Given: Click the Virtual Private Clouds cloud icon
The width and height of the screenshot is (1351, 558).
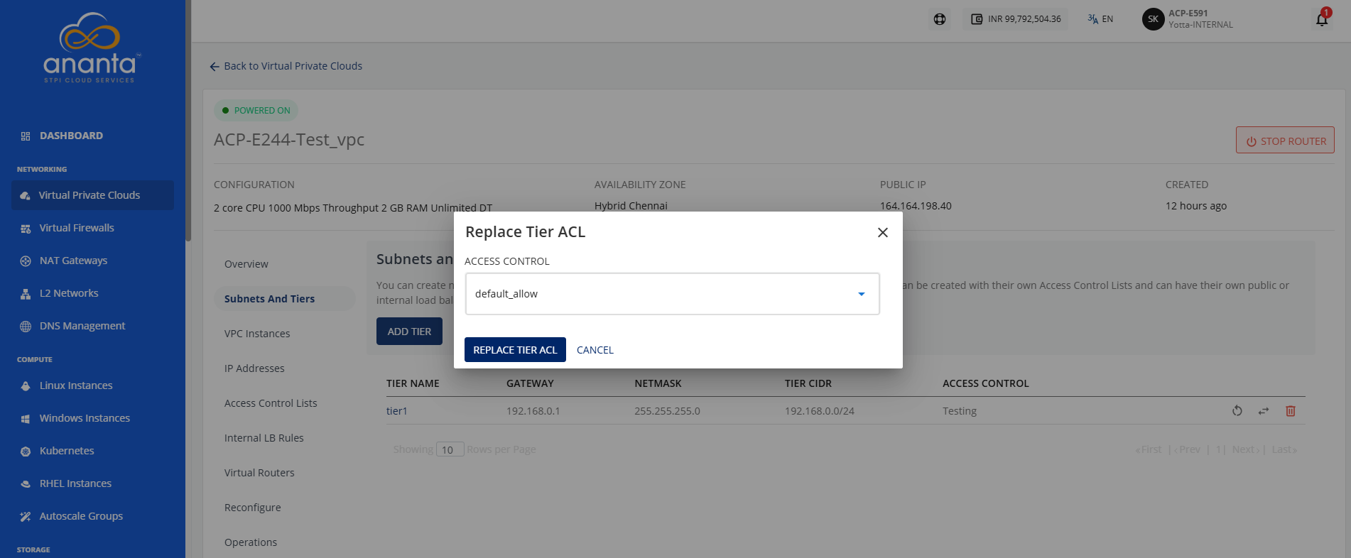Looking at the screenshot, I should [x=26, y=196].
